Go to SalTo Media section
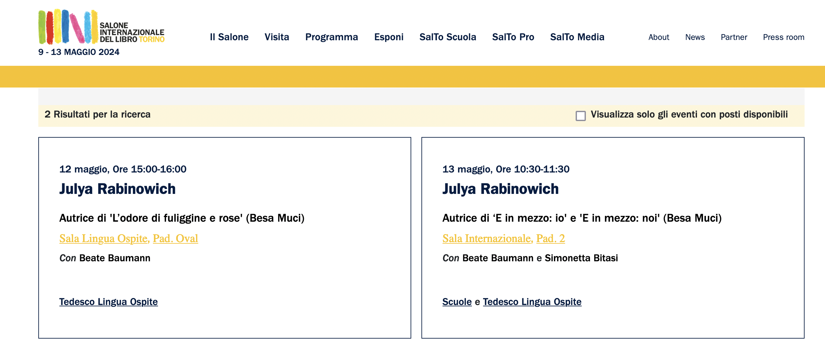Image resolution: width=825 pixels, height=352 pixels. pos(577,37)
